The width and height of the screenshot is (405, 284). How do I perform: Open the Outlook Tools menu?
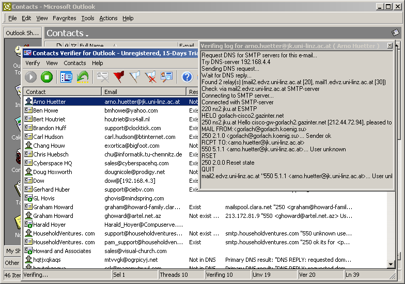pos(88,18)
